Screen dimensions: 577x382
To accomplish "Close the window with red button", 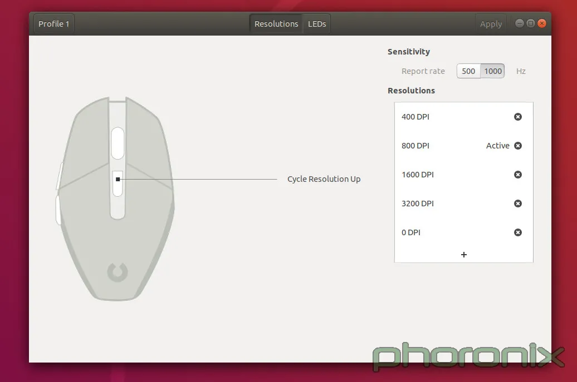I will (542, 23).
